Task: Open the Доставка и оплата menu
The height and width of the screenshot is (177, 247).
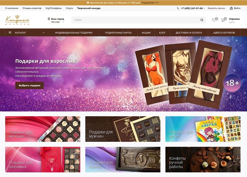Action: click(189, 33)
